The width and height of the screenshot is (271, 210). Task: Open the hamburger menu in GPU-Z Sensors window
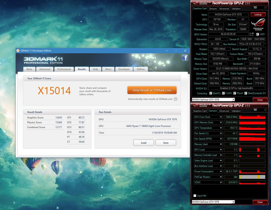point(265,110)
